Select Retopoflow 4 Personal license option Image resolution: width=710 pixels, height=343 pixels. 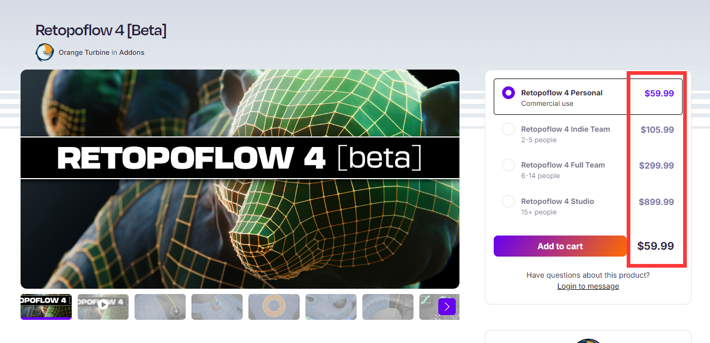pyautogui.click(x=588, y=97)
